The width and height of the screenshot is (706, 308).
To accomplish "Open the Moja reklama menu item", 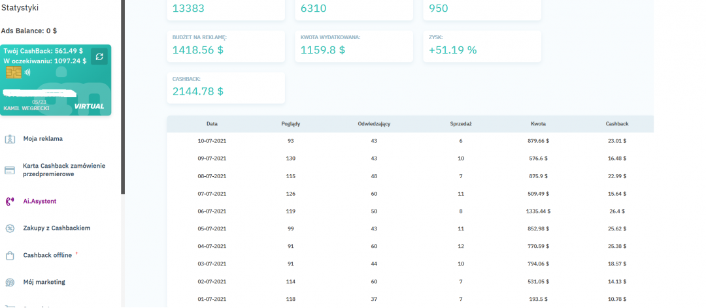I will pos(43,139).
